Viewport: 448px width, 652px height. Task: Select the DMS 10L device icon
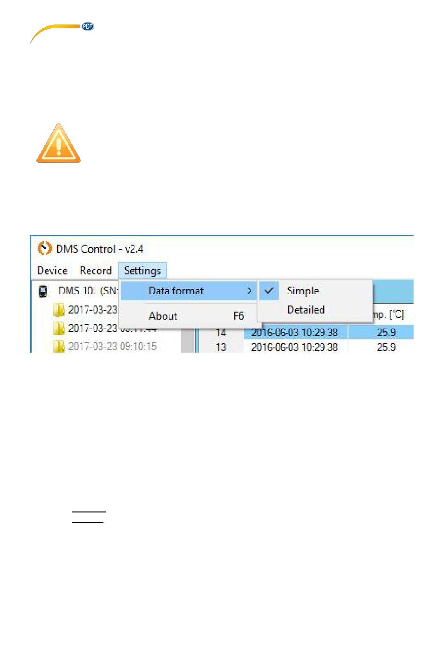click(43, 291)
